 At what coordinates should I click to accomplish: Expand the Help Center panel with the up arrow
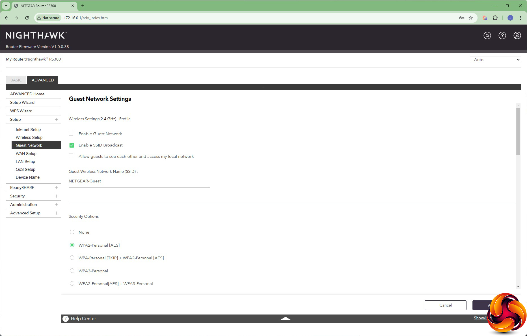coord(285,318)
